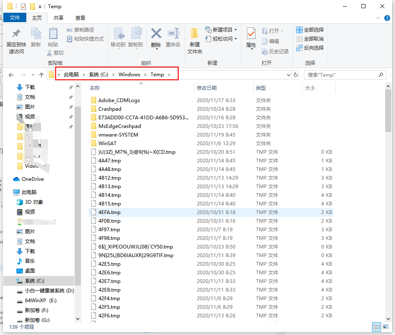Click the Paste icon in ribbon

pos(53,34)
